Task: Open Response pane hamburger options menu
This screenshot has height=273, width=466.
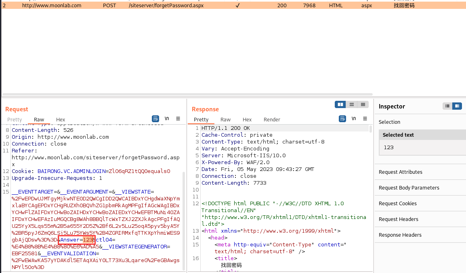Action: point(365,119)
